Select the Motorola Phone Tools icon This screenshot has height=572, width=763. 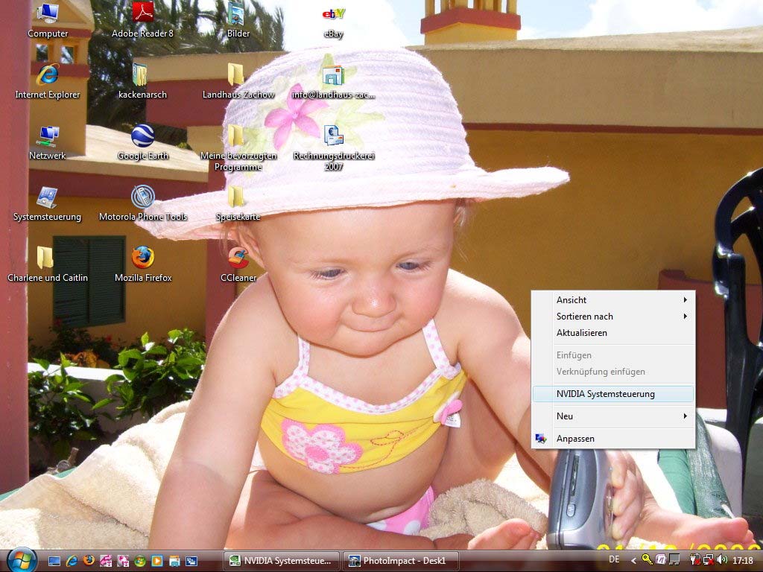click(x=142, y=197)
